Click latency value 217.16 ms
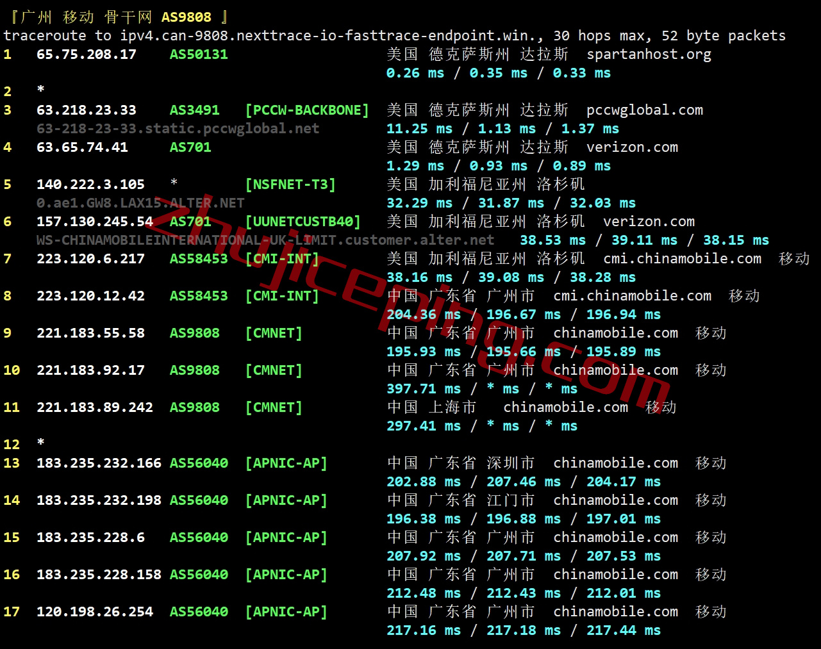This screenshot has height=649, width=821. tap(424, 630)
